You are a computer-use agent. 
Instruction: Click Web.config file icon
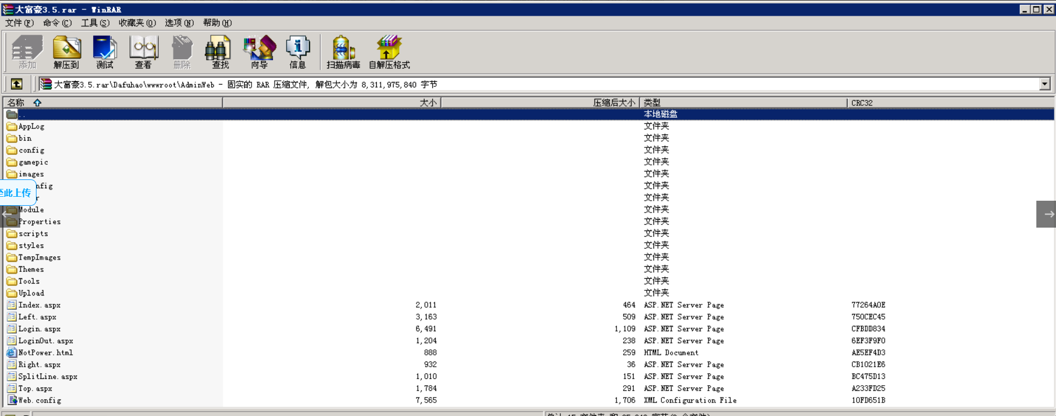point(12,400)
